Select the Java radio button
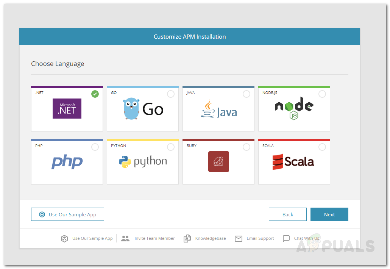Screen dimensions: 390x269 pyautogui.click(x=246, y=94)
